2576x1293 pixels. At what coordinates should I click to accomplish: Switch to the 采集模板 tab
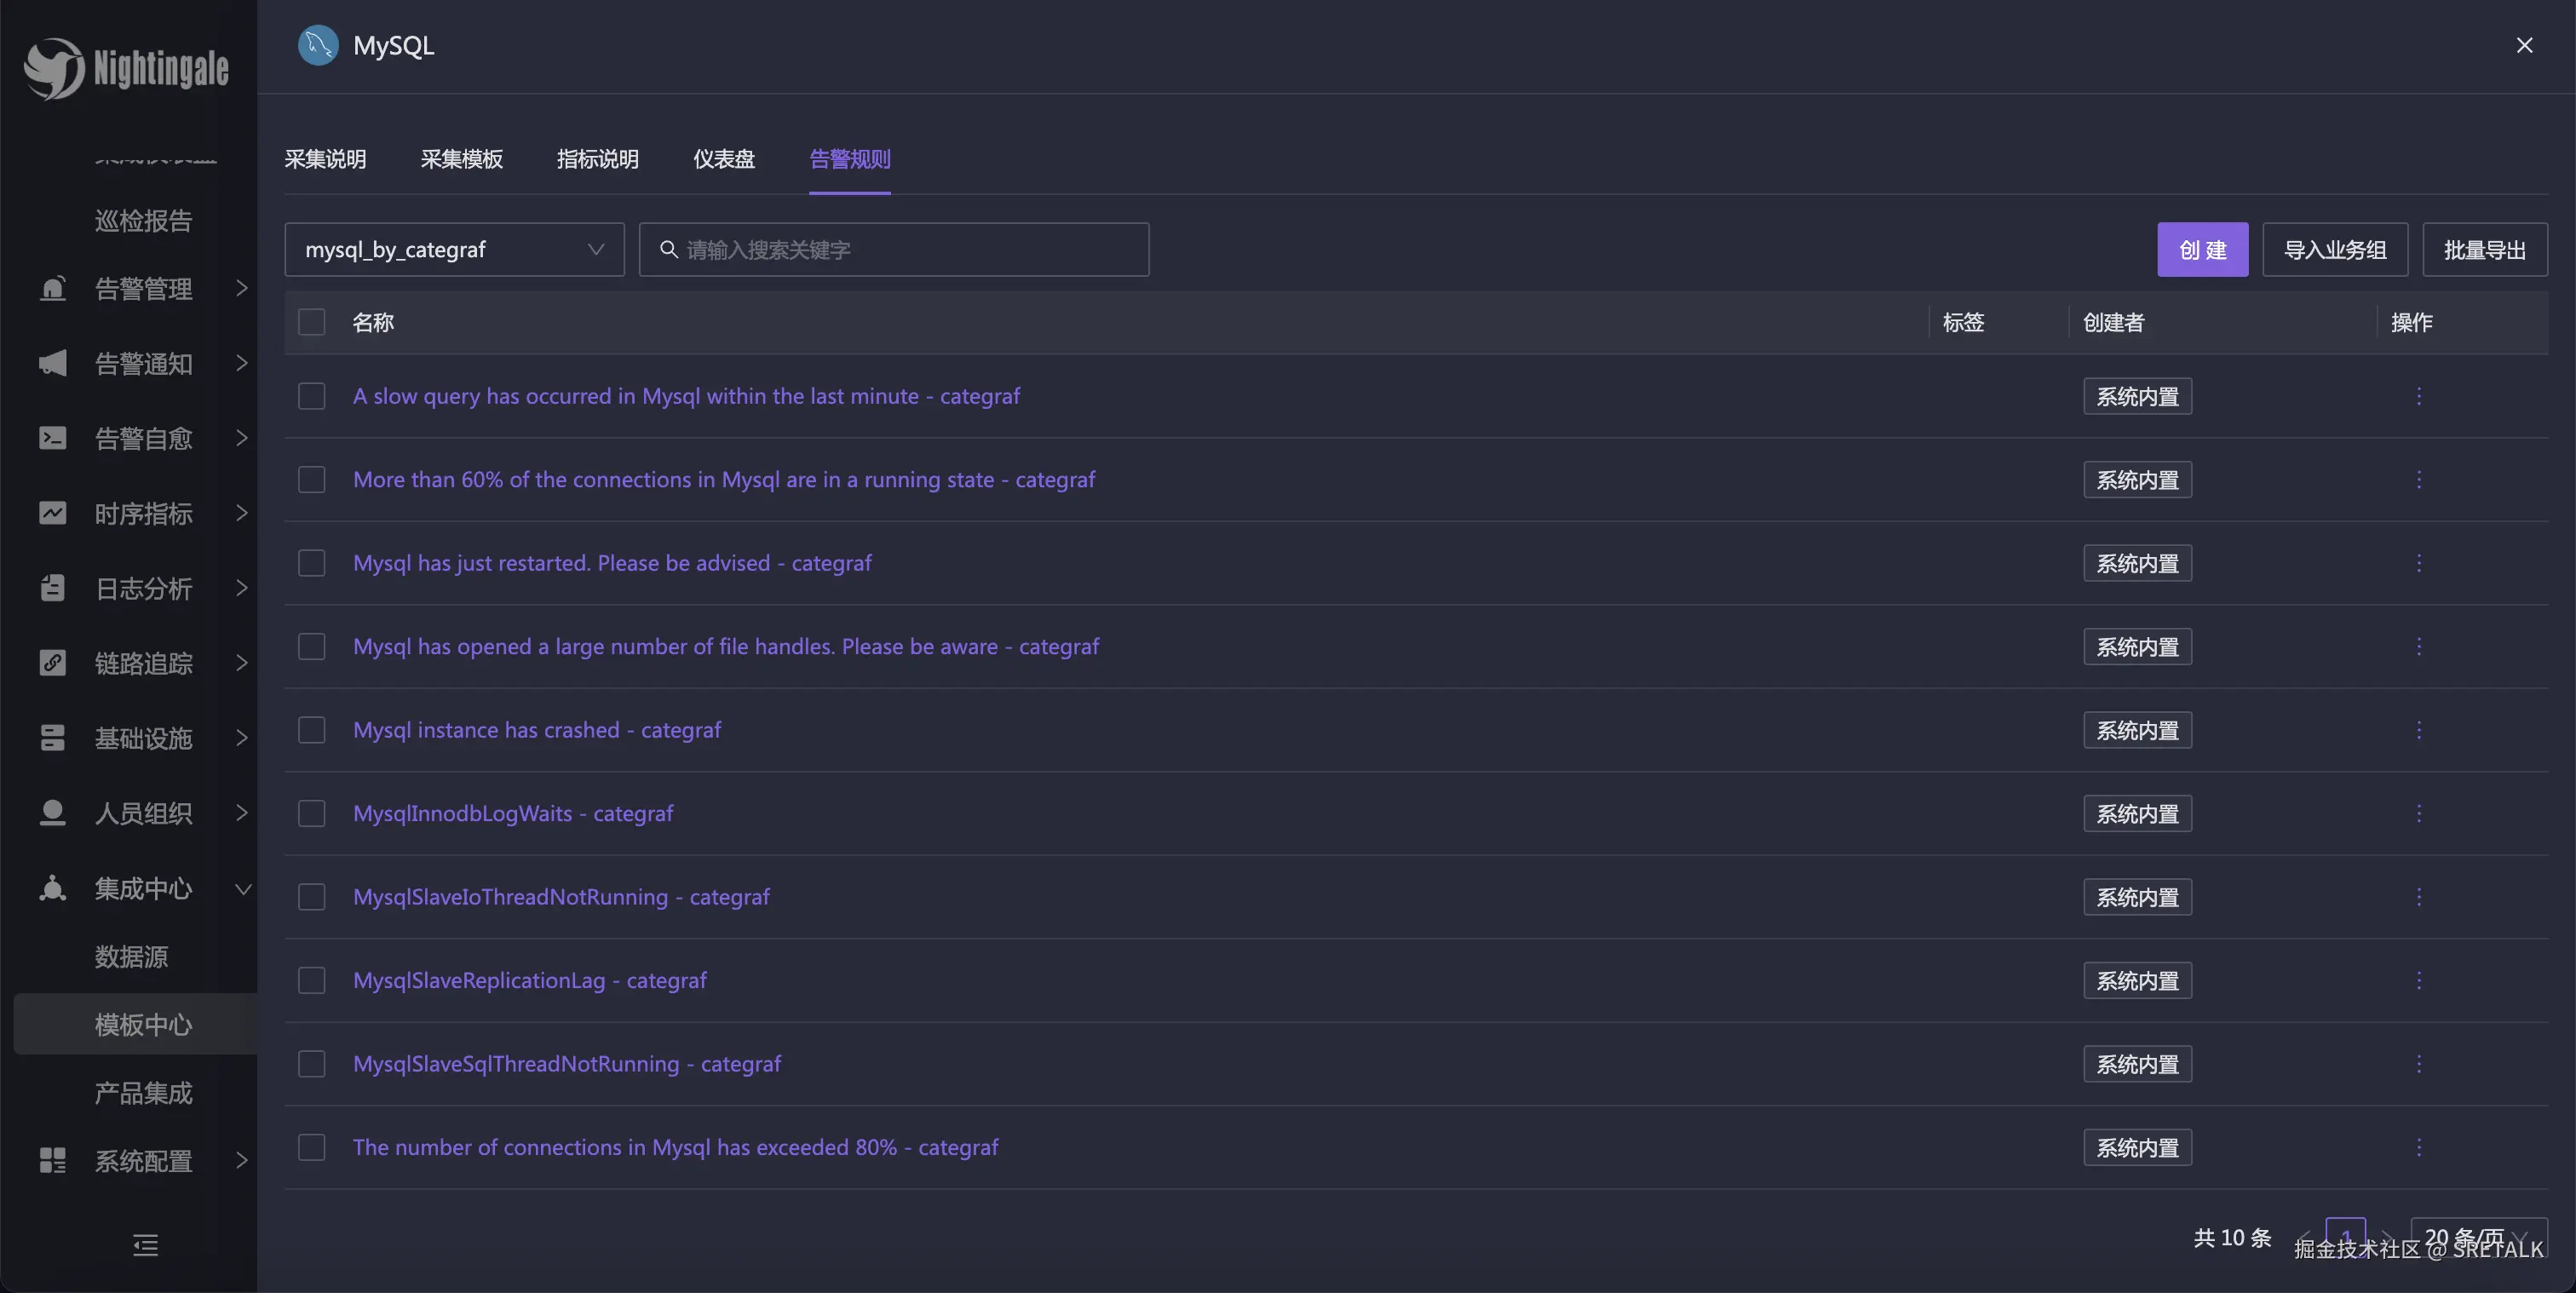pyautogui.click(x=461, y=159)
